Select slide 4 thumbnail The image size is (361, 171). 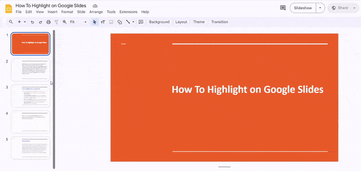click(30, 122)
